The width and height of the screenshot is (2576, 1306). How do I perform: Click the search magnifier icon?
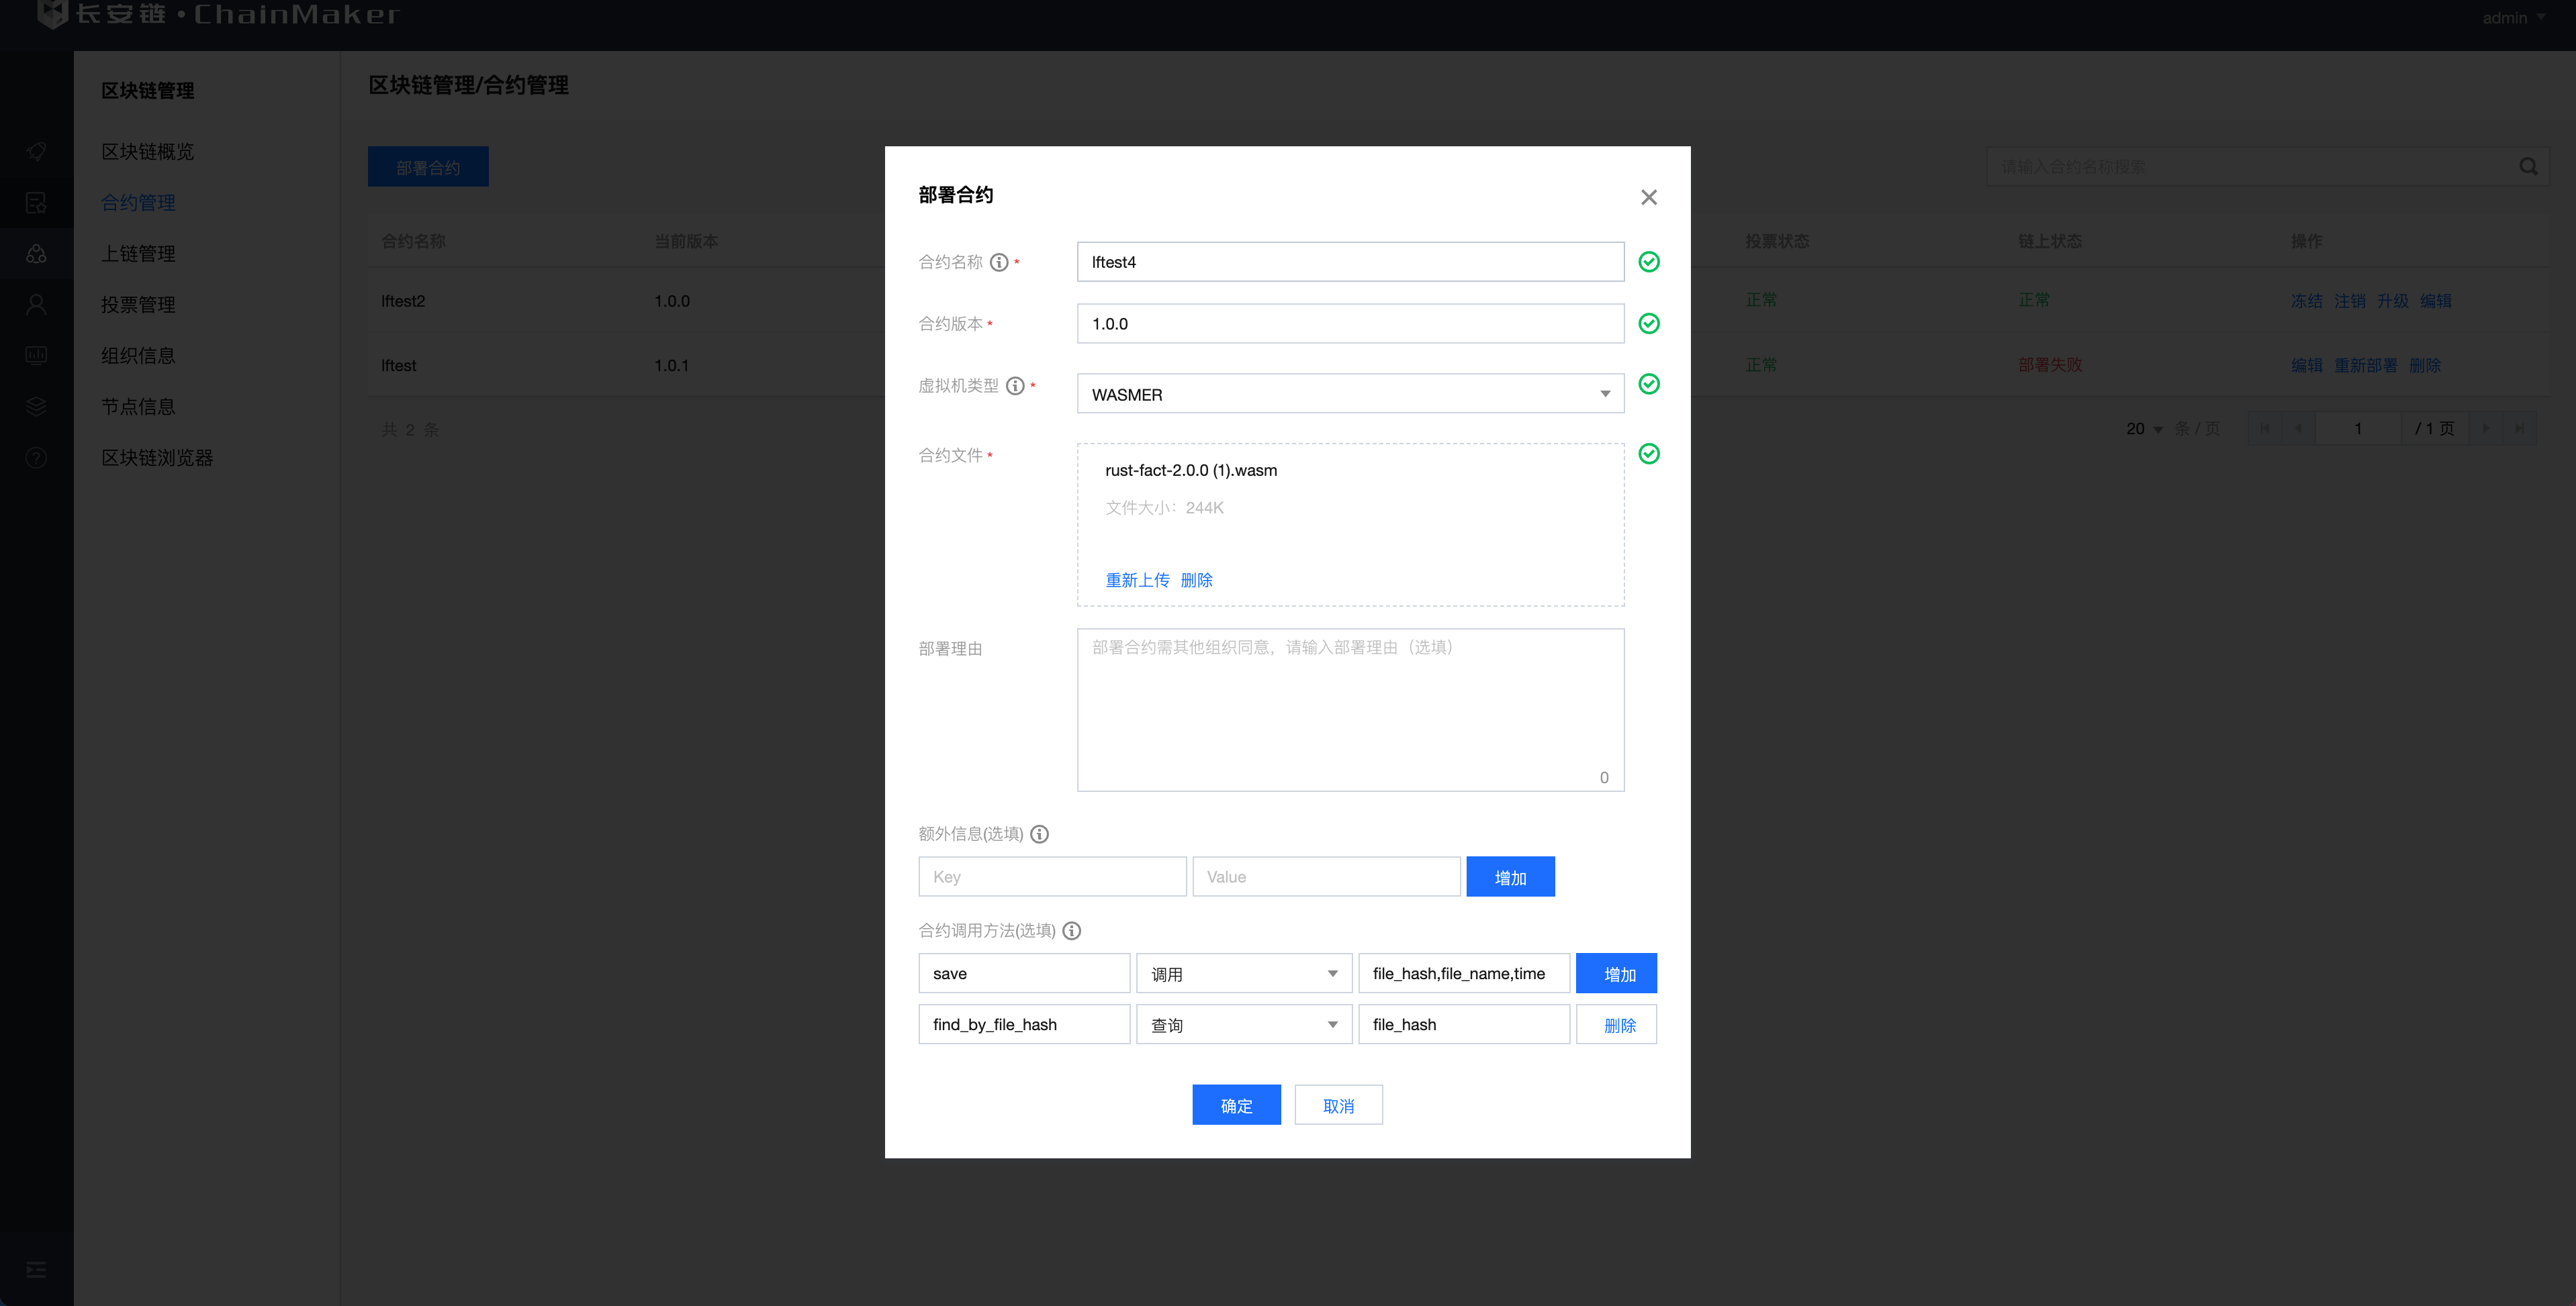2527,167
